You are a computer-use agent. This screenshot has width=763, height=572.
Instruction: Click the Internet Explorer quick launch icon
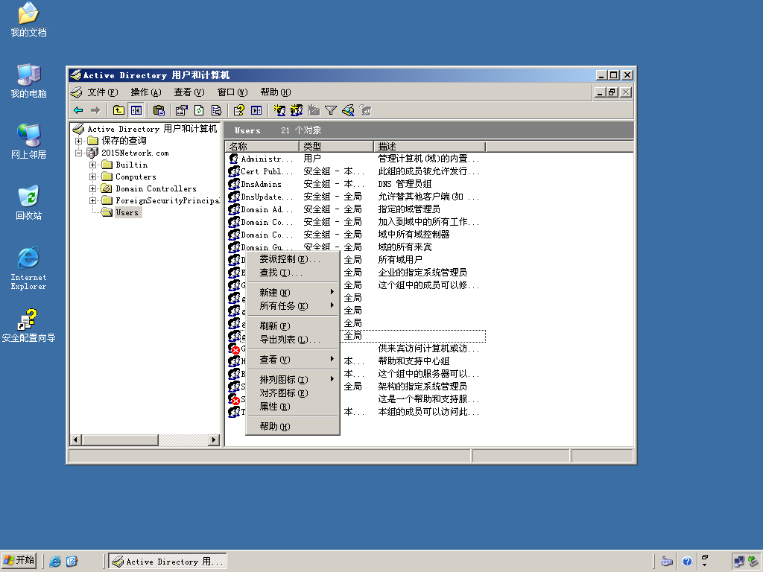pyautogui.click(x=55, y=562)
